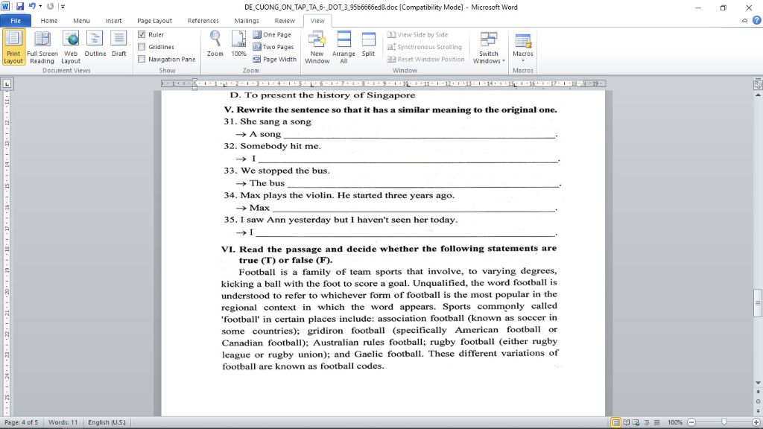Viewport: 763px width, 429px height.
Task: Choose One Page zoom
Action: (271, 34)
